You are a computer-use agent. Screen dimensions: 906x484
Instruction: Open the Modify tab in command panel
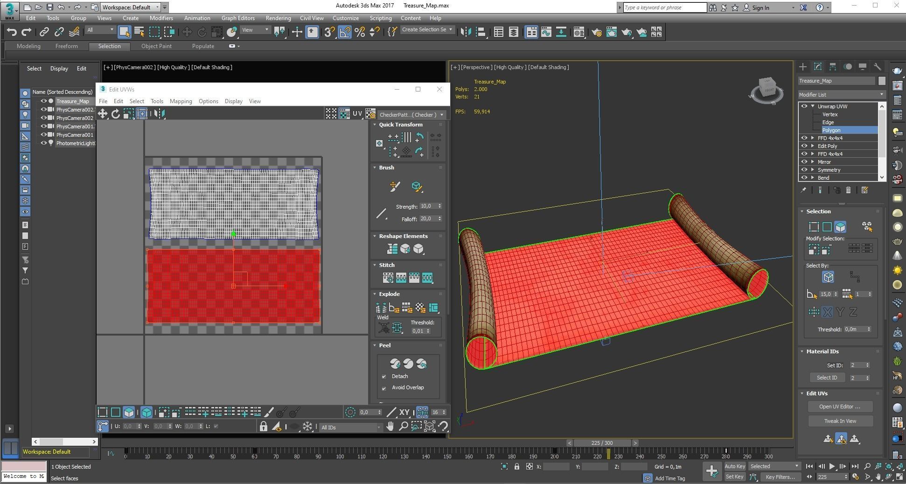tap(817, 67)
